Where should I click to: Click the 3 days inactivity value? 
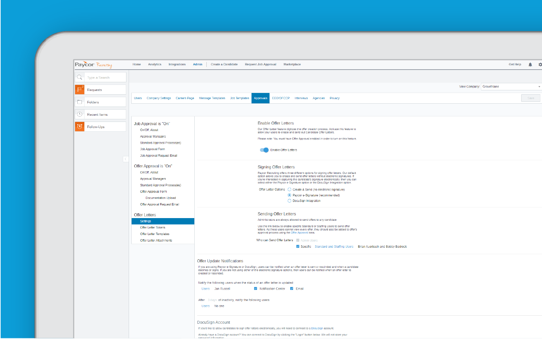tap(212, 300)
